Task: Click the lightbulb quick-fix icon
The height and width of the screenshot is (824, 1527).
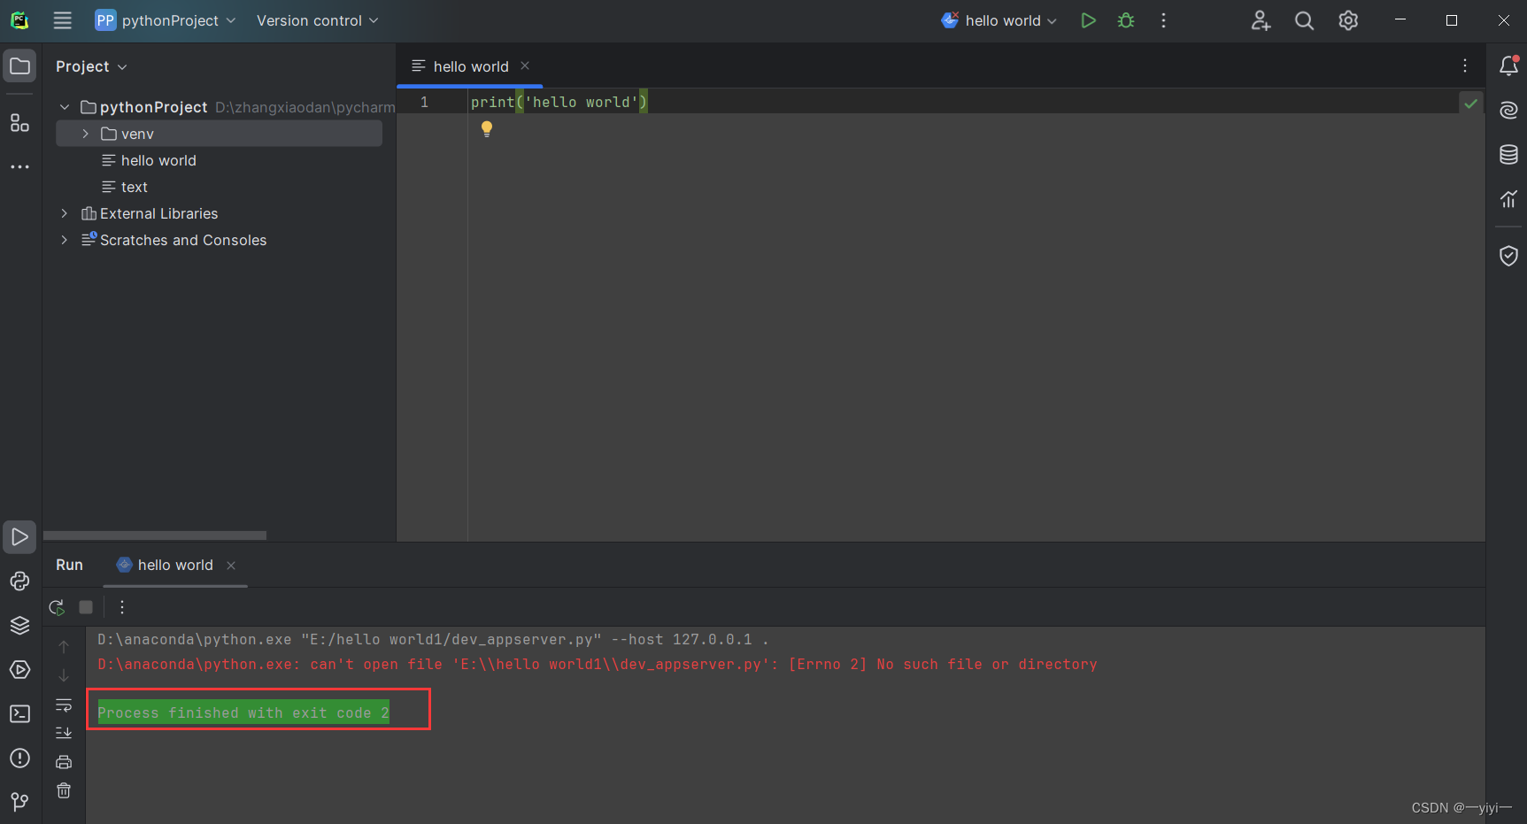Action: tap(486, 129)
